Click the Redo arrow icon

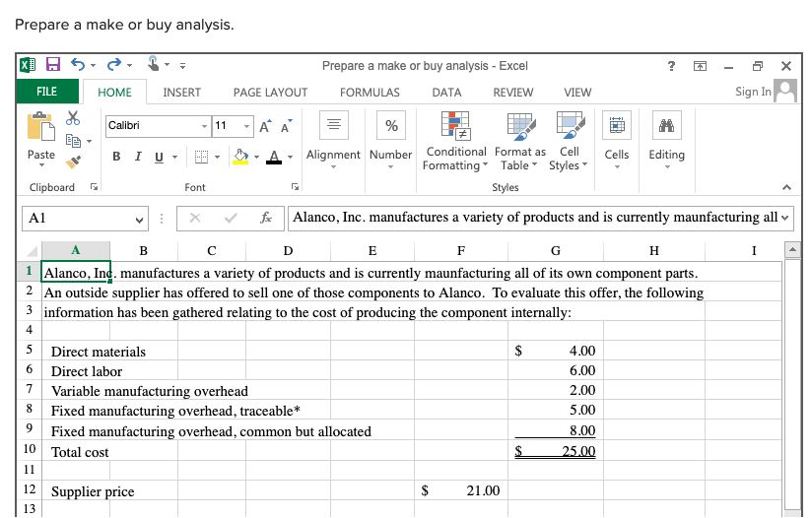point(114,65)
